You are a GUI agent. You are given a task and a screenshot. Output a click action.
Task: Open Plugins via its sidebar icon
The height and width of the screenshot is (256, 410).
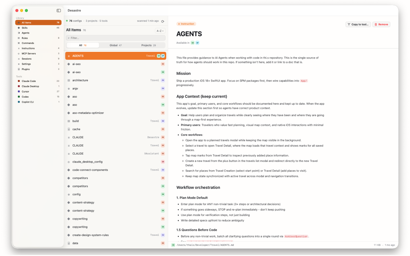pos(19,69)
